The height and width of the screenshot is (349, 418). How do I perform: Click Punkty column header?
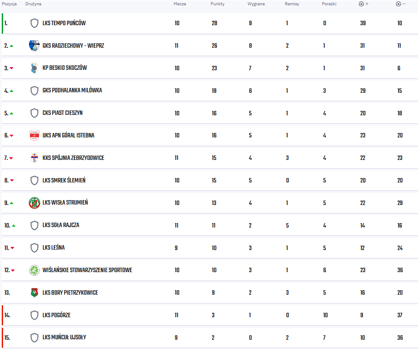coord(217,4)
